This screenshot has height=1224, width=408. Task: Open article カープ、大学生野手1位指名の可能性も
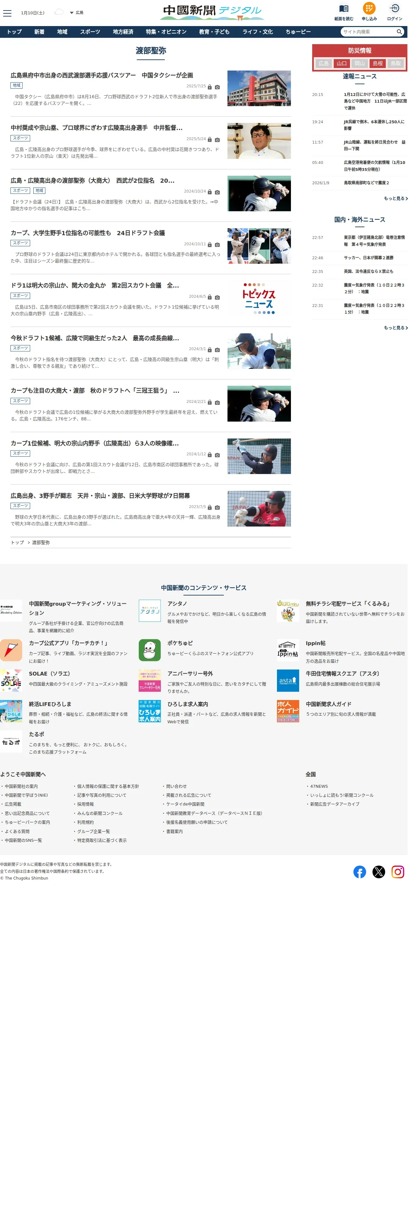coord(88,233)
